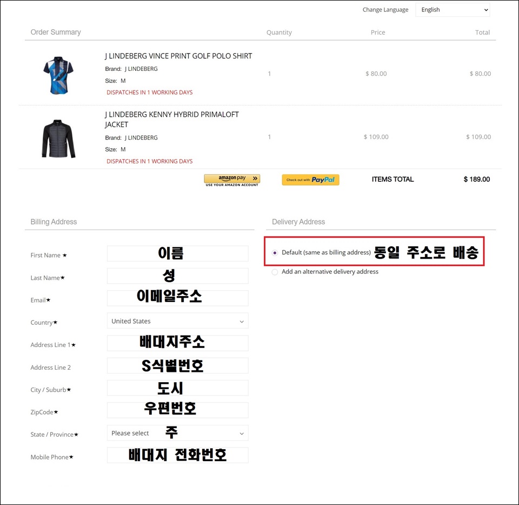The image size is (519, 505).
Task: Click the jacket unit price $ 109.00
Action: point(376,137)
